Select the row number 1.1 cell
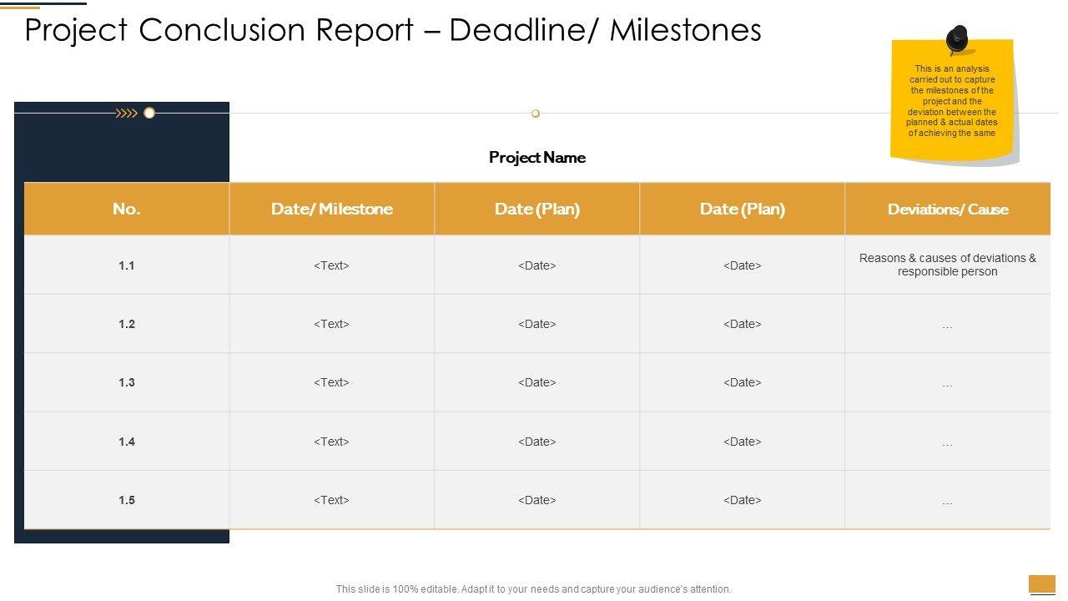 click(x=127, y=265)
